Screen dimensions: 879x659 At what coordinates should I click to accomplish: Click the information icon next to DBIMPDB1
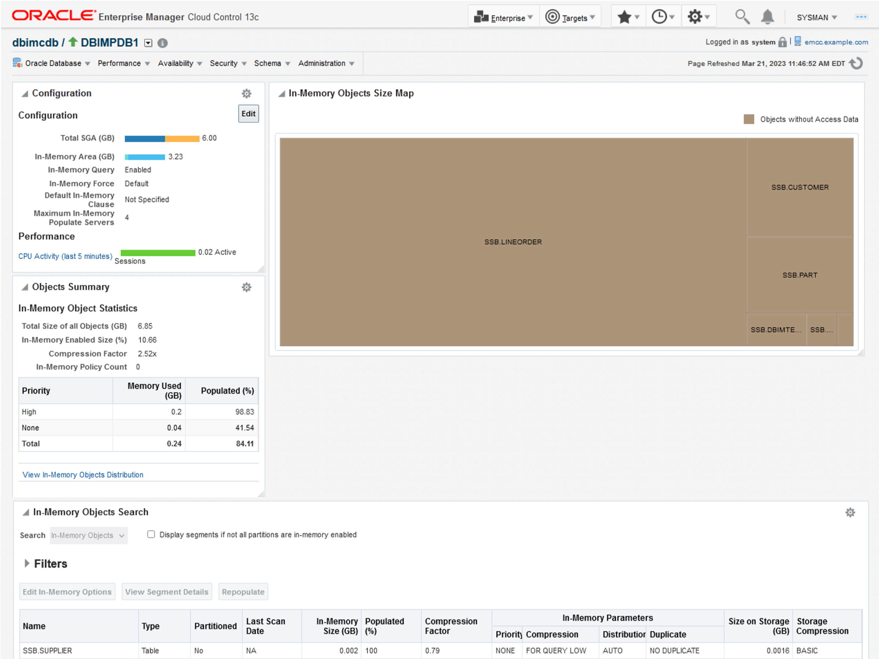coord(162,43)
